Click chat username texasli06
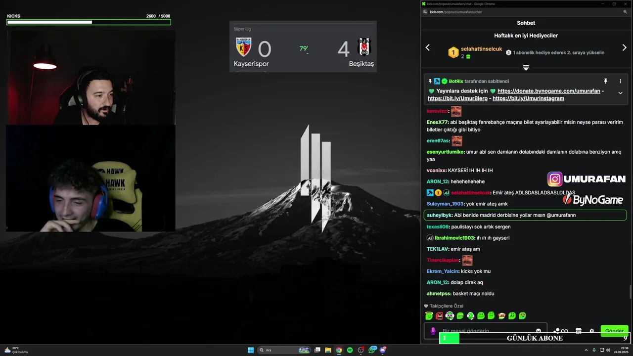This screenshot has width=633, height=356. 438,226
